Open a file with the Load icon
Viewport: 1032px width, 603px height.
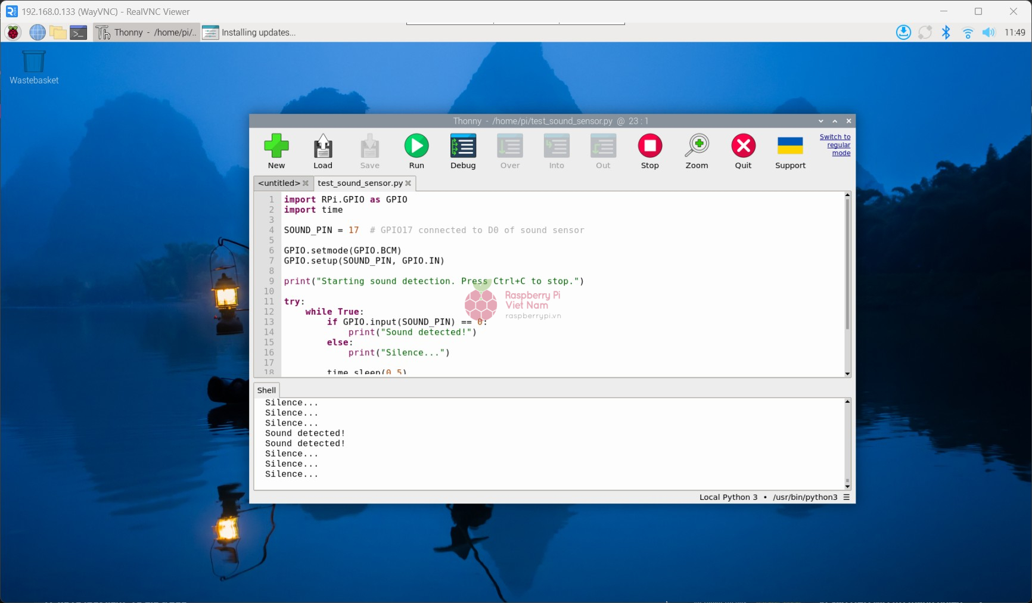point(322,147)
